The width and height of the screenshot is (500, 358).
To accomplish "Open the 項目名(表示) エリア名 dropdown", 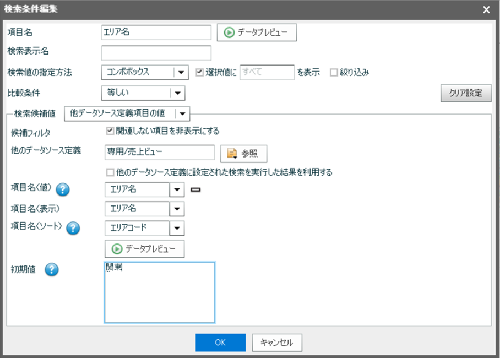I will pos(177,209).
